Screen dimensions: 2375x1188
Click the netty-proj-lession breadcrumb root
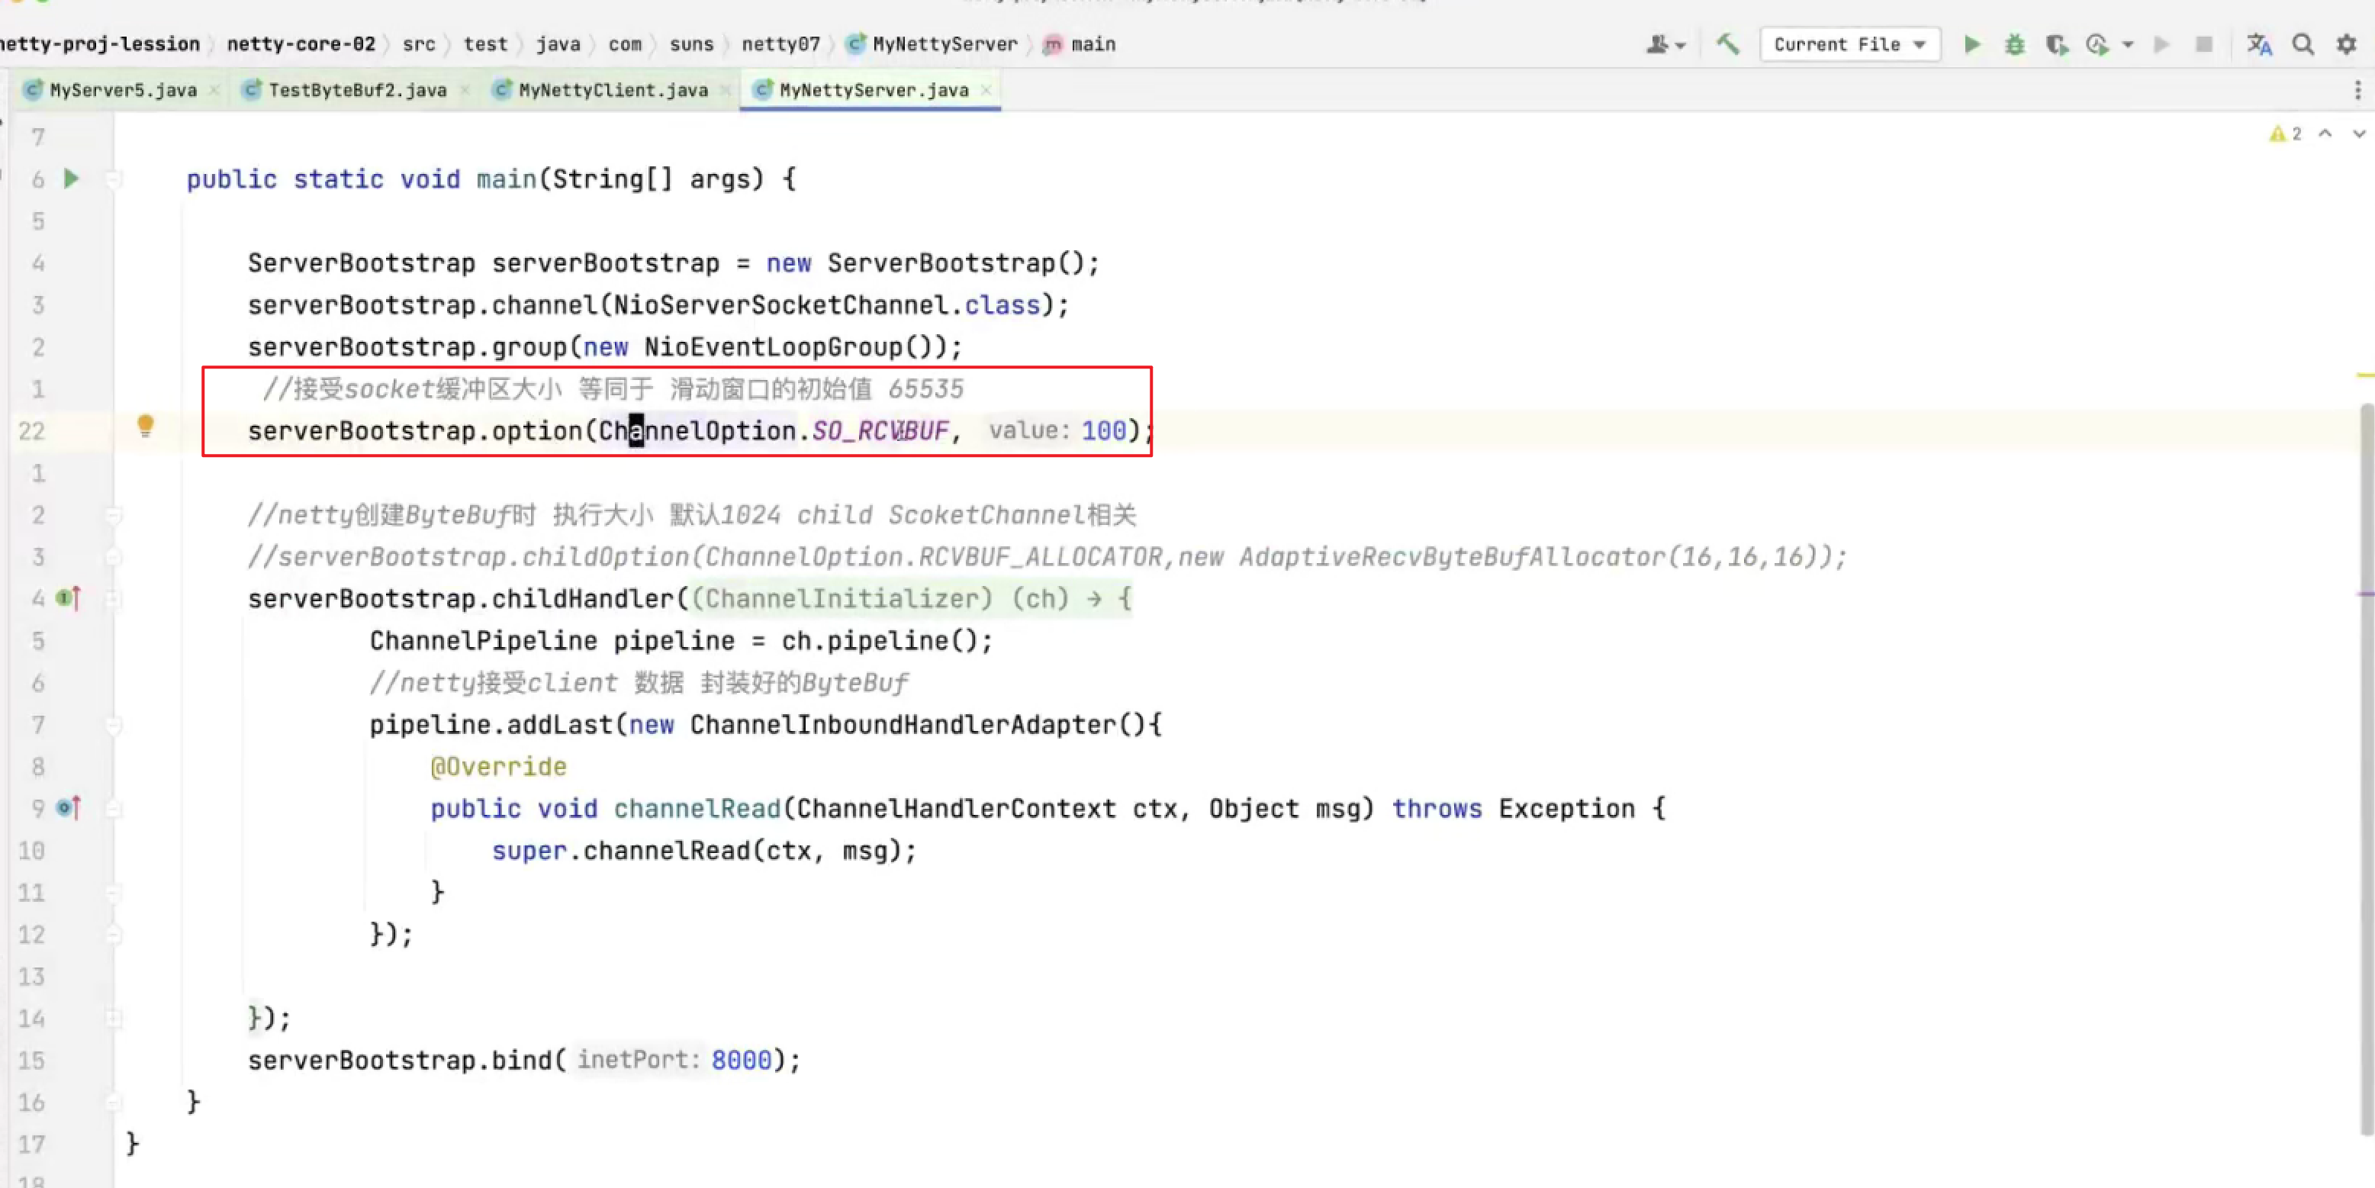100,43
